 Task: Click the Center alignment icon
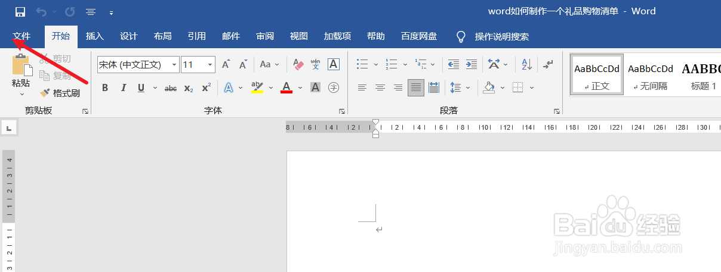[x=380, y=88]
